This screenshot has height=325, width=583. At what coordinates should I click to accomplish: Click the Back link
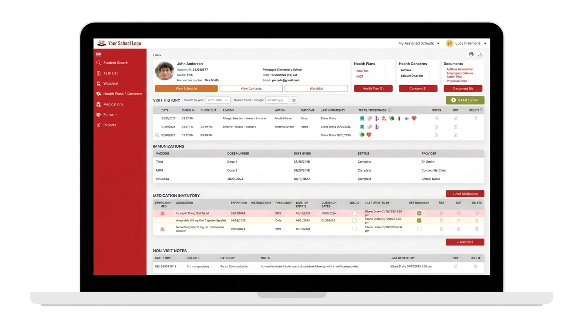[157, 55]
